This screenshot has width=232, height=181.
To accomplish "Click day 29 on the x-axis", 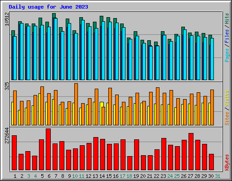I will click(x=204, y=176).
